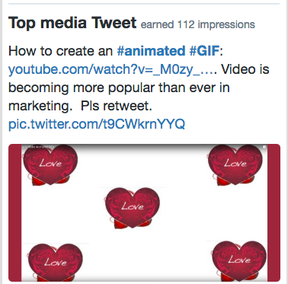The image size is (288, 284).
Task: Click the tiny video title overlay in image
Action: (37, 147)
